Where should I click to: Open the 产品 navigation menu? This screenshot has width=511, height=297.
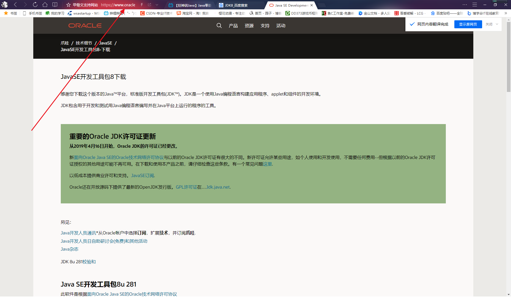coord(233,26)
